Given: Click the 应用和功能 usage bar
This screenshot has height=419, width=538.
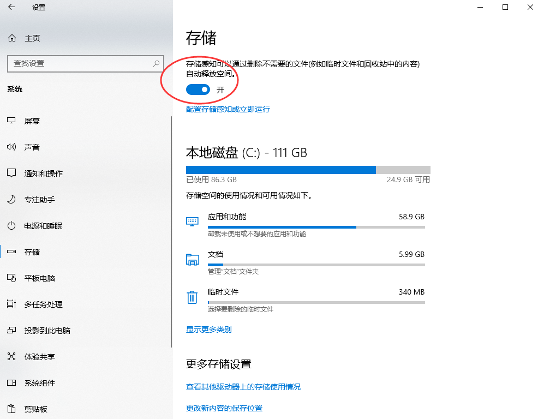Looking at the screenshot, I should pos(316,227).
